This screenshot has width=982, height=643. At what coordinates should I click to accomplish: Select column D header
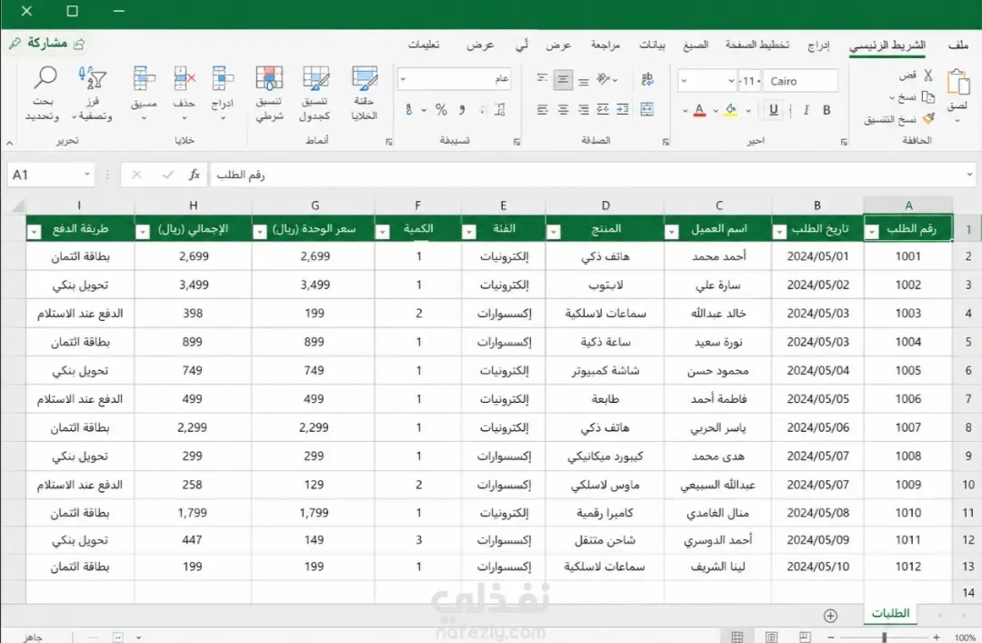605,205
